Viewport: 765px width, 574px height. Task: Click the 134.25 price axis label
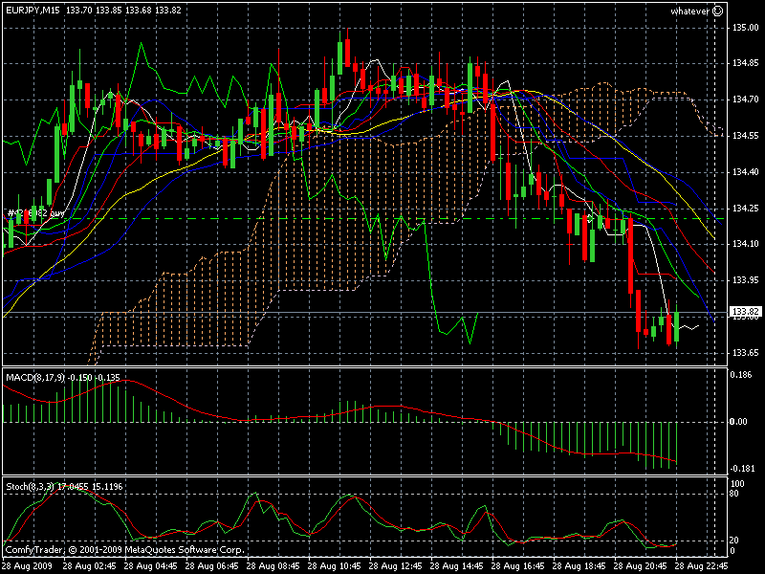click(744, 208)
